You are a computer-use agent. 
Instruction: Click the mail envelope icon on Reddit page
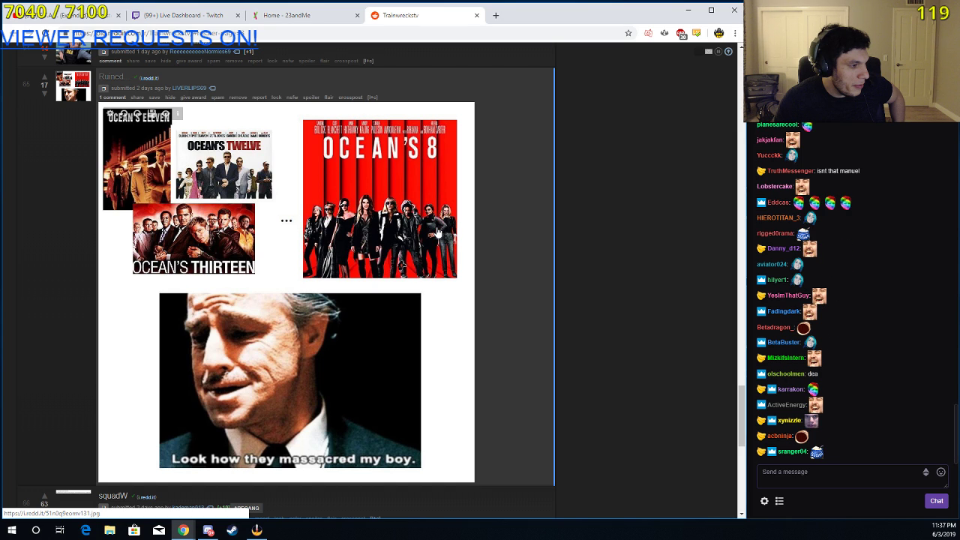(x=709, y=52)
